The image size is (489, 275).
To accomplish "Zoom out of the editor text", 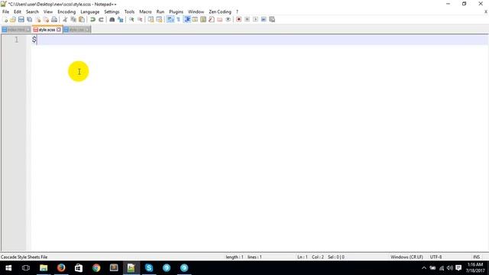I will (x=140, y=19).
